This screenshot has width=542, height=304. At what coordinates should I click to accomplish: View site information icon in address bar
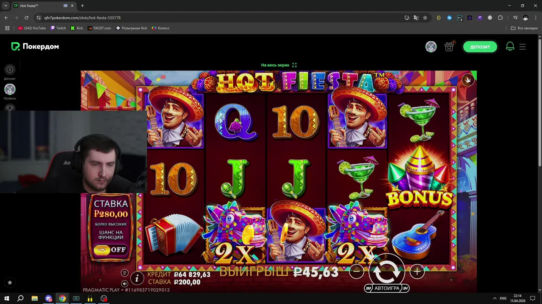39,18
